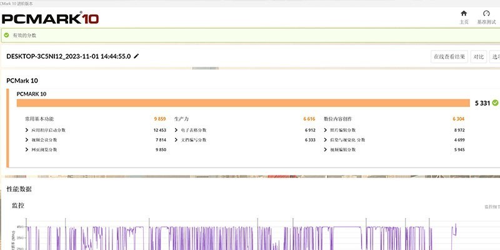
Task: Click the 监控细节 link at right
Action: coord(492,207)
